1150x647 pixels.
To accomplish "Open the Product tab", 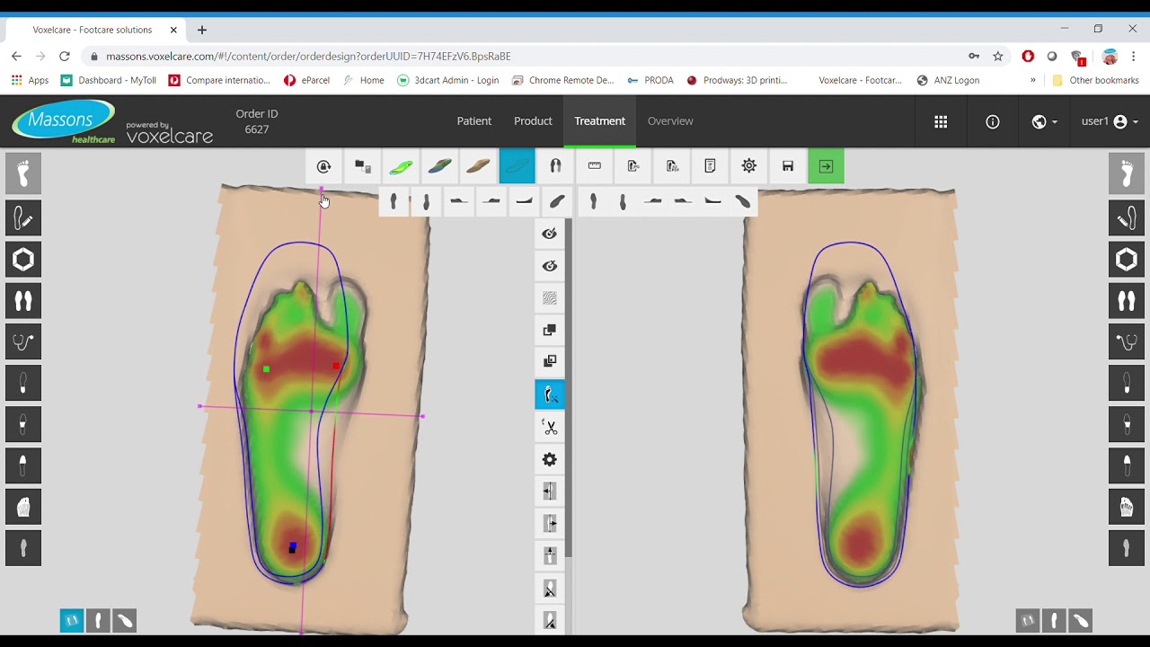I will [x=533, y=121].
